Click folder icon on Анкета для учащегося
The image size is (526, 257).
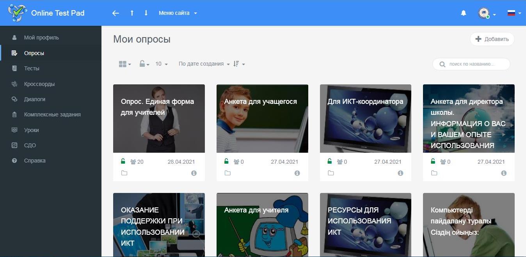227,173
